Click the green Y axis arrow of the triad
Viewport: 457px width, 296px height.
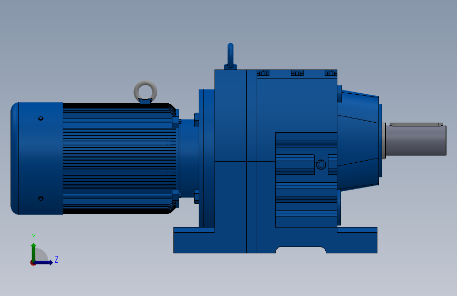pos(34,252)
